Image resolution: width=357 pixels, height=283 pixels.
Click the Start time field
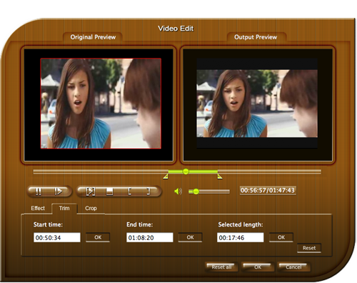click(57, 237)
